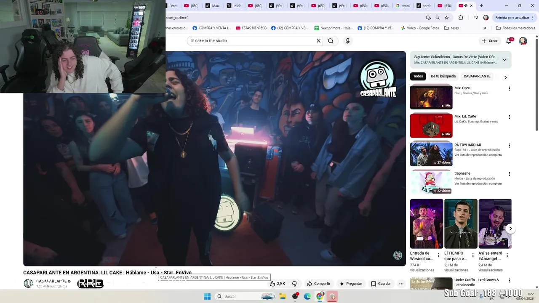Screen dimensions: 539x303
Task: Close the current playing tab
Action: pyautogui.click(x=471, y=6)
